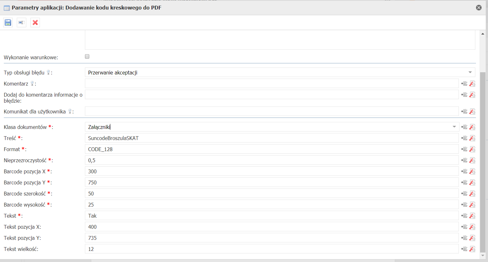Click the scrollbar down arrow
The image size is (488, 262).
point(483,255)
